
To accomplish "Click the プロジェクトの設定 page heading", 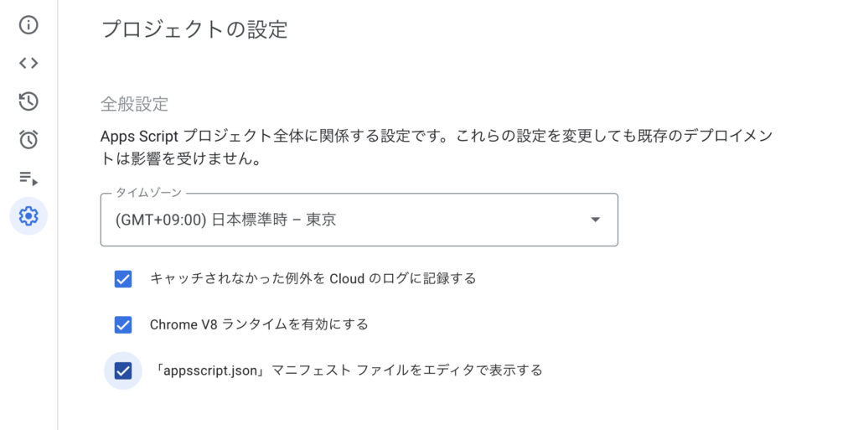I will [194, 29].
